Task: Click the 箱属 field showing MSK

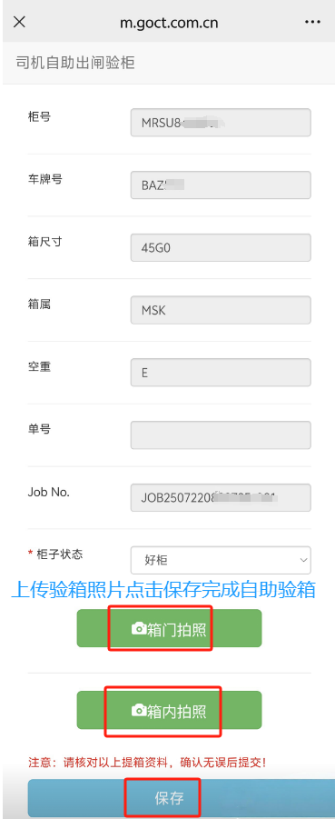Action: [221, 310]
